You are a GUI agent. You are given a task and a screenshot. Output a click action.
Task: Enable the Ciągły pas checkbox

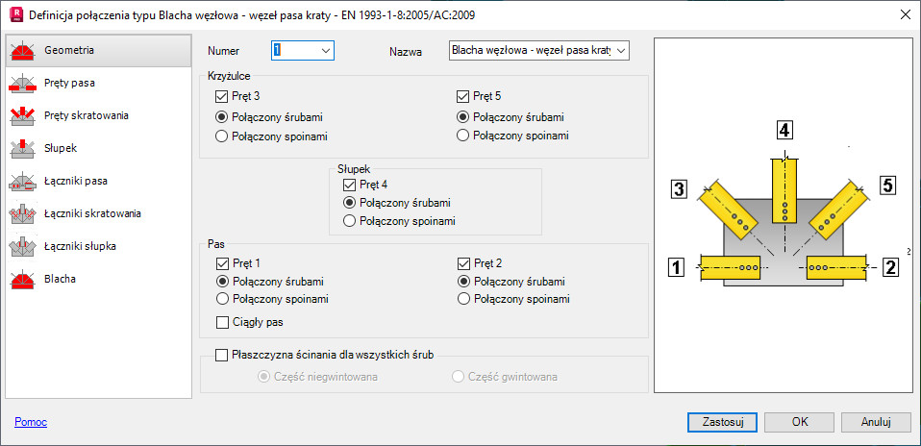tap(224, 322)
